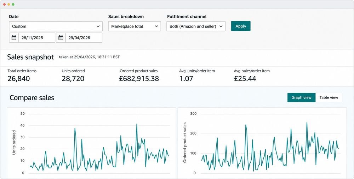354x179 pixels.
Task: Click the red close window dot
Action: coord(4,5)
